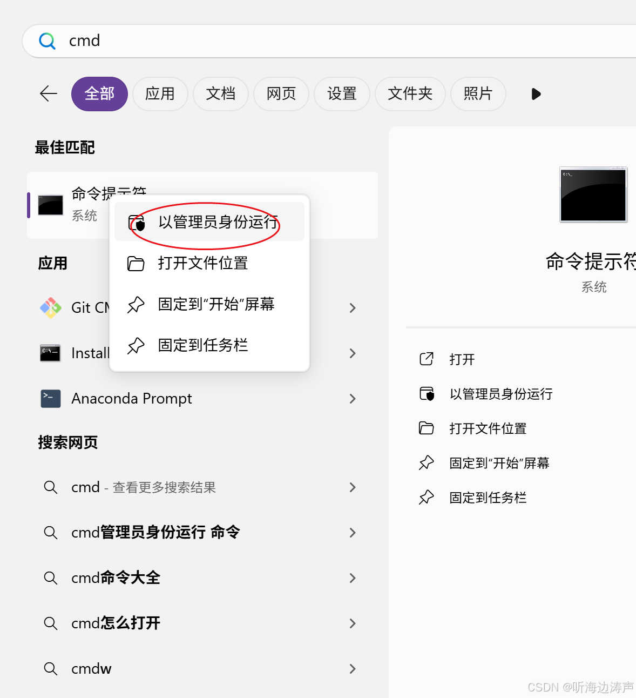This screenshot has height=698, width=636.
Task: Choose 固定到任务栏 in the context menu
Action: [209, 345]
